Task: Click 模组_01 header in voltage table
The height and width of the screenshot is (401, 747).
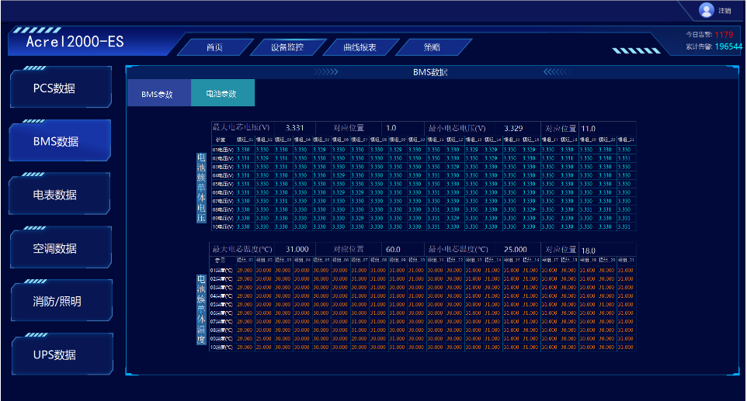Action: [245, 140]
